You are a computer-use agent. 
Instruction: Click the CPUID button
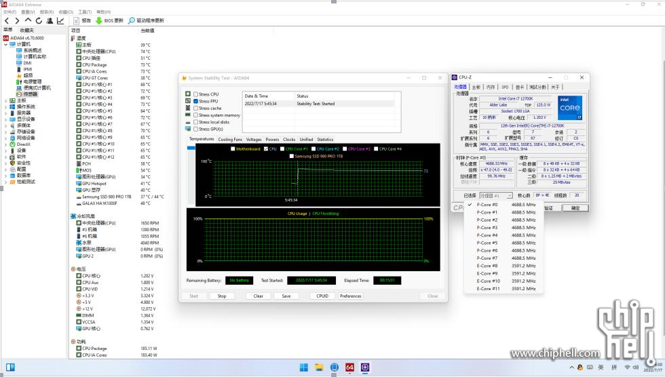click(322, 296)
